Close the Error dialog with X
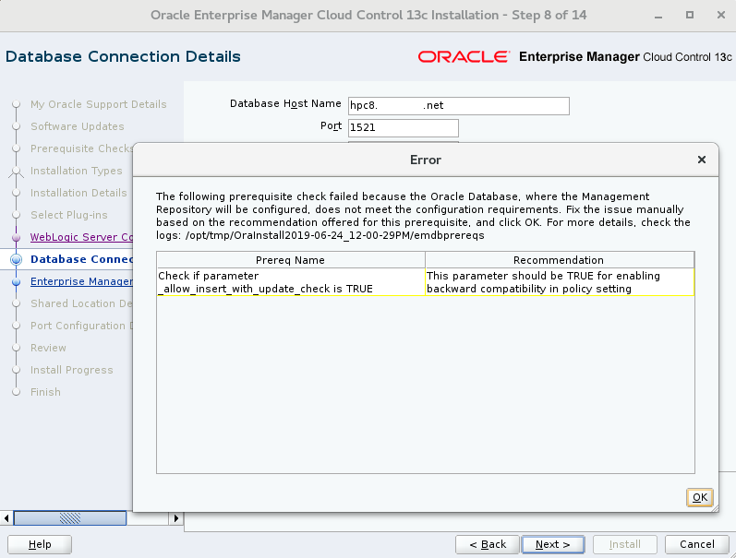 (702, 160)
